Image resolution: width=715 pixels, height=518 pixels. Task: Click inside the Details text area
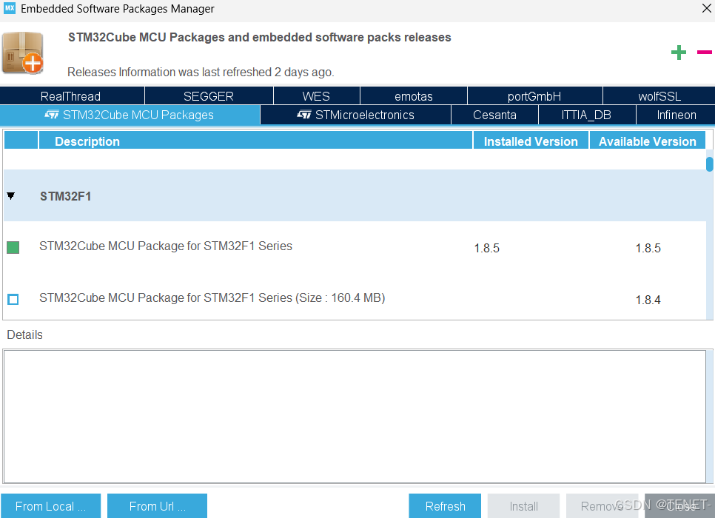pos(355,417)
